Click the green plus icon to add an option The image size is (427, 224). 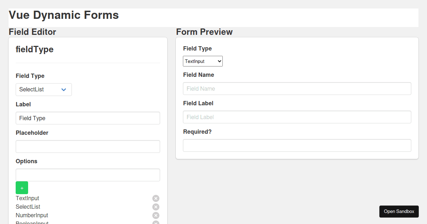pos(22,187)
